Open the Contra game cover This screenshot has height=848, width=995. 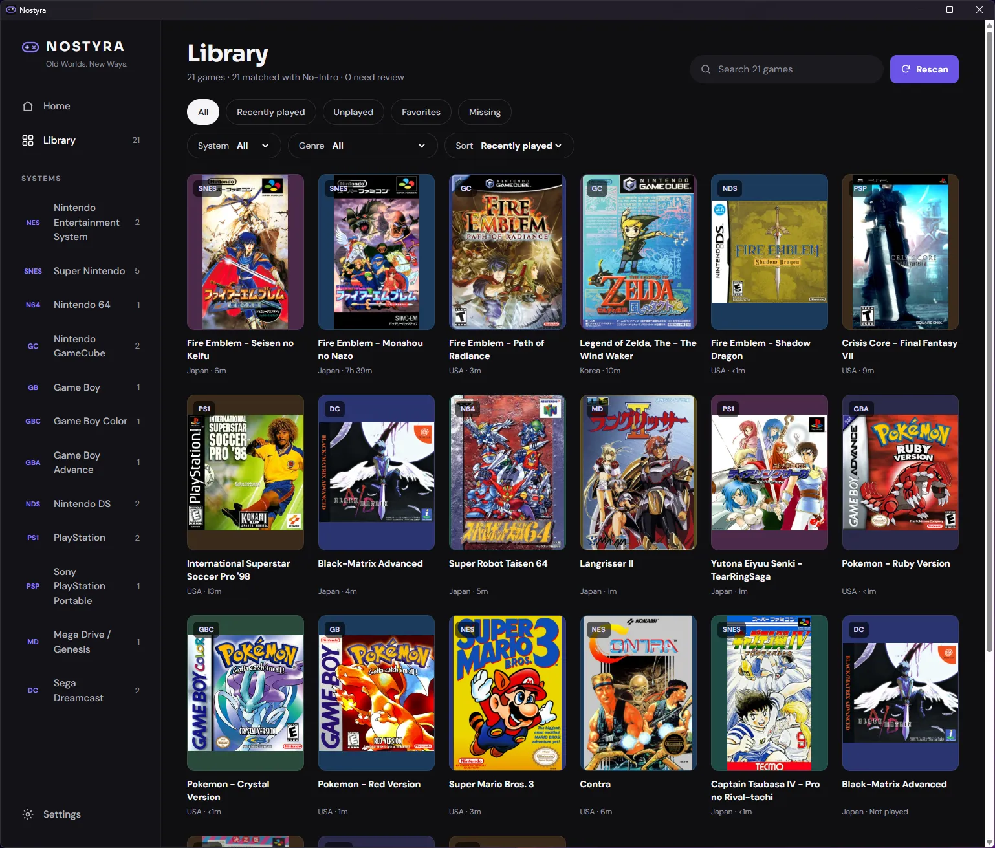pos(639,693)
